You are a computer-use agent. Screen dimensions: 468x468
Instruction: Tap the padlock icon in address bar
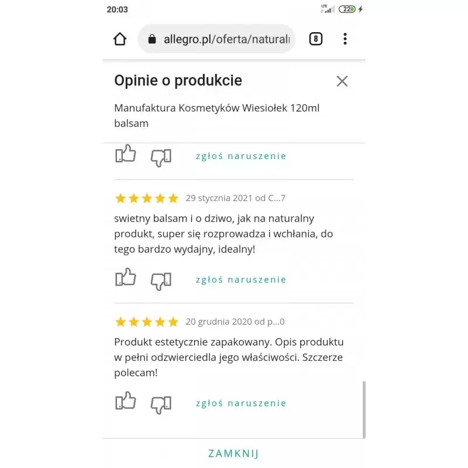click(153, 39)
